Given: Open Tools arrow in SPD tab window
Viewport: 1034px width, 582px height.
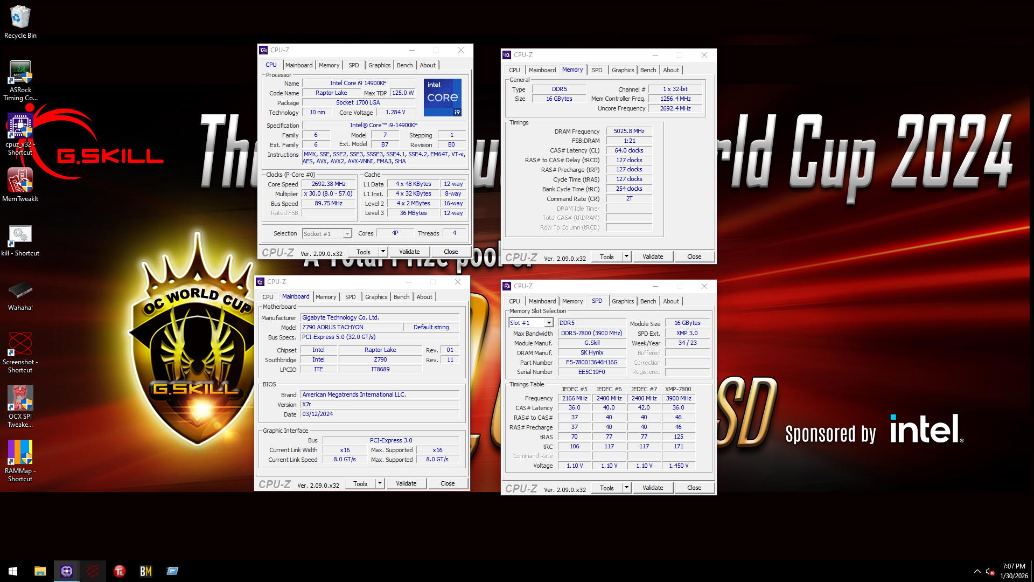Looking at the screenshot, I should (x=626, y=488).
